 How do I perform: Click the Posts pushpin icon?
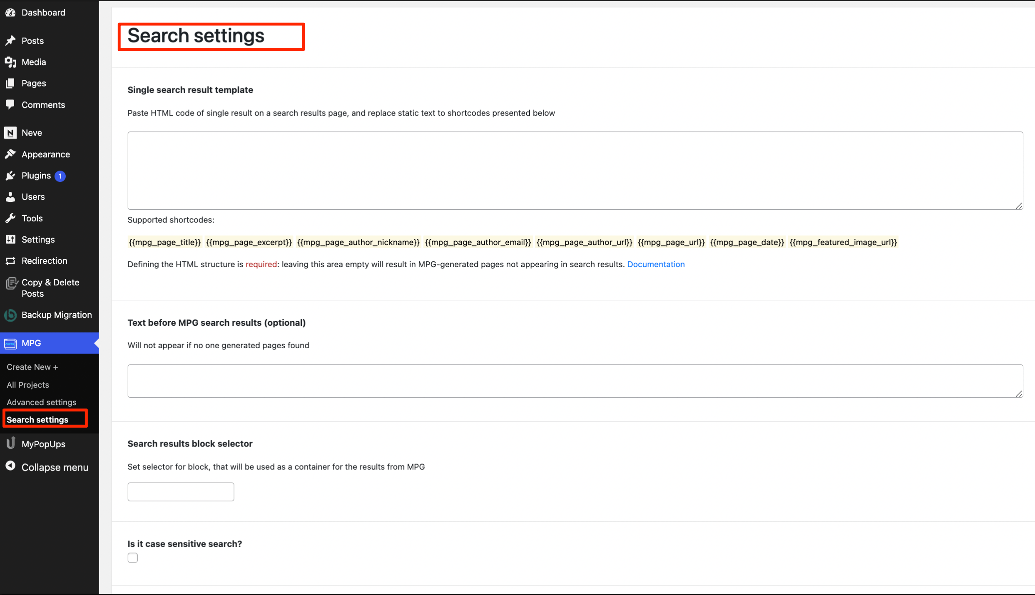point(10,41)
